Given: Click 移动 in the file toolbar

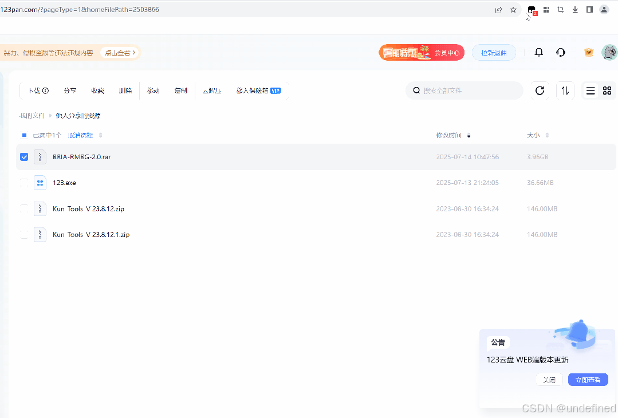Looking at the screenshot, I should (153, 90).
